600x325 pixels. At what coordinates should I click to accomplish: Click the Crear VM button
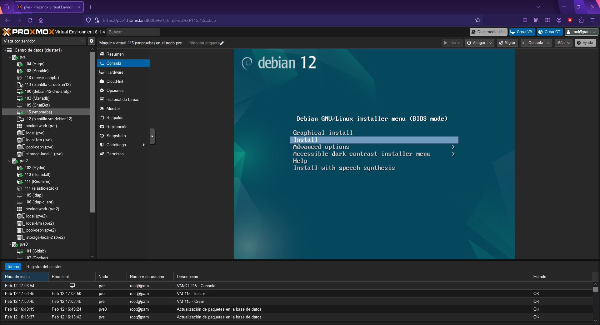click(x=522, y=32)
